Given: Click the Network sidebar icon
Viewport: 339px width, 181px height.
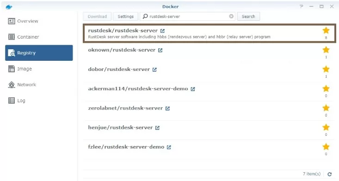Looking at the screenshot, I should coord(12,85).
